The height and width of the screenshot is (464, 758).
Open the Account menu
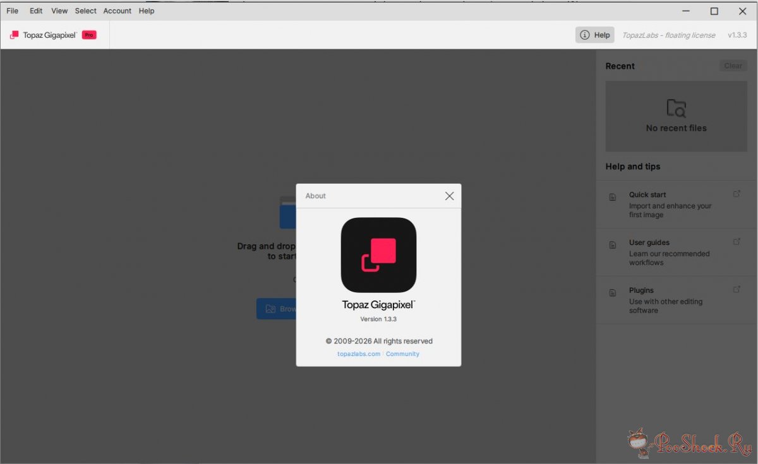click(x=117, y=11)
